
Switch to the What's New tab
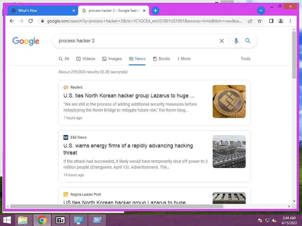click(x=43, y=11)
